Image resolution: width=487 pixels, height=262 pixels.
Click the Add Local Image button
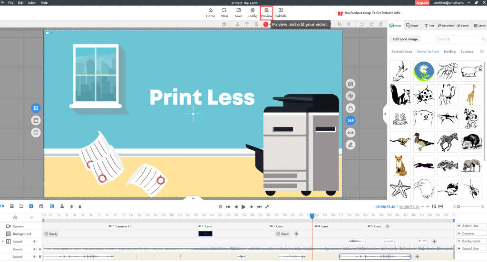[x=405, y=39]
